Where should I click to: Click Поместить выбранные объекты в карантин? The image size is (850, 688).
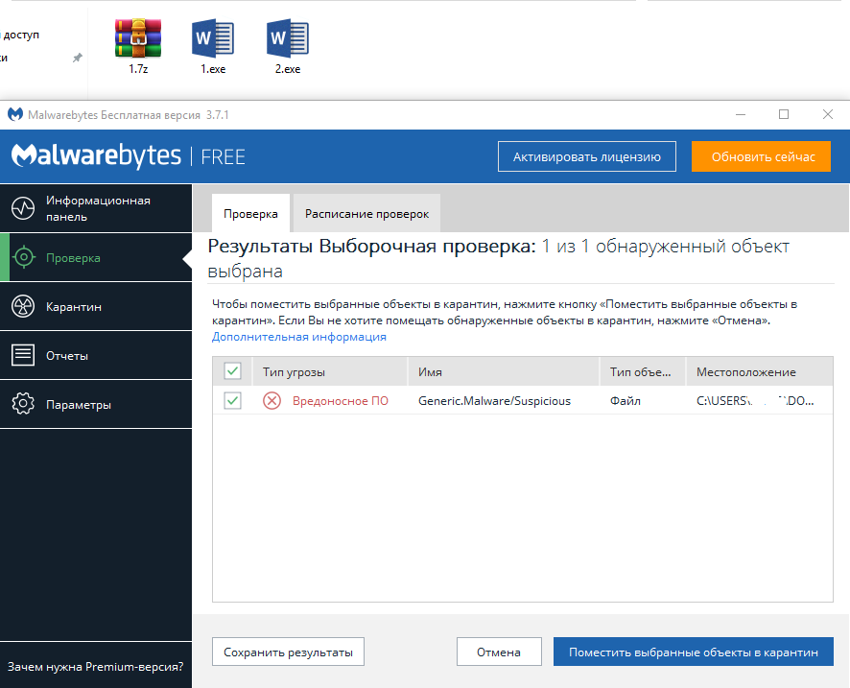[x=694, y=652]
